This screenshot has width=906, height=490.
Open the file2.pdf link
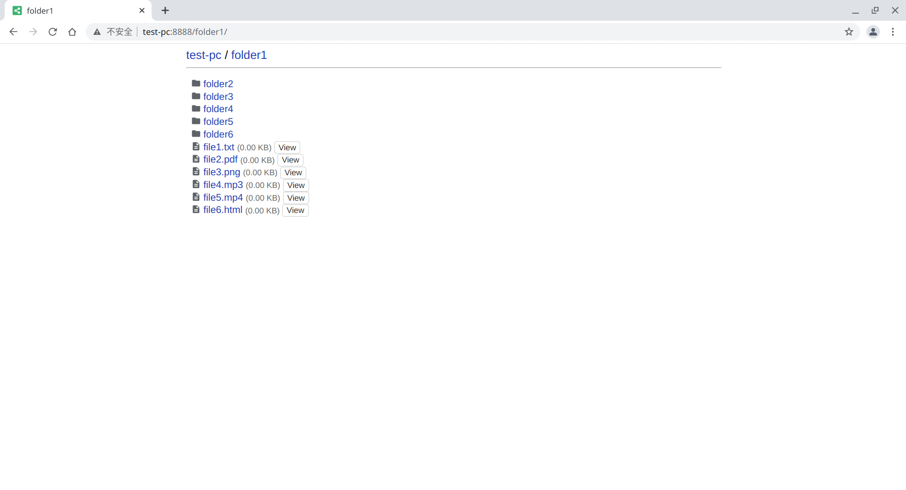coord(221,159)
